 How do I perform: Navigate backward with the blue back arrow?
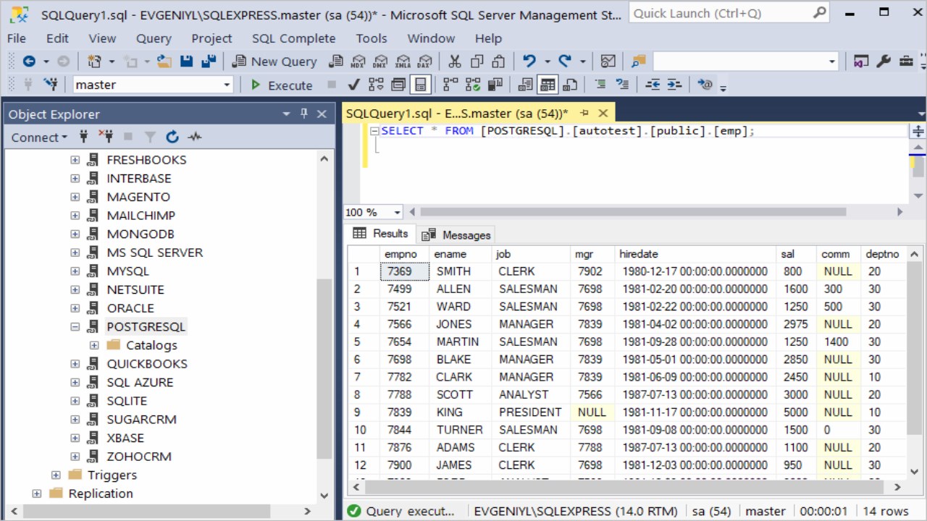pyautogui.click(x=29, y=62)
